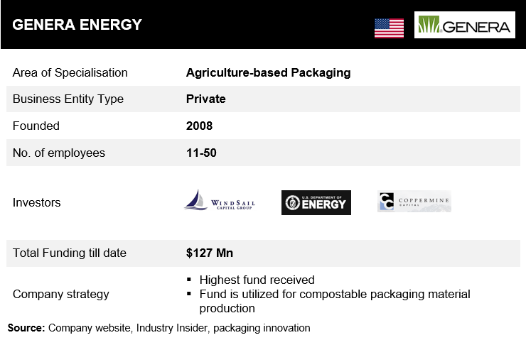This screenshot has height=340, width=526.
Task: Click the U.S. Department of Energy logo
Action: click(316, 203)
